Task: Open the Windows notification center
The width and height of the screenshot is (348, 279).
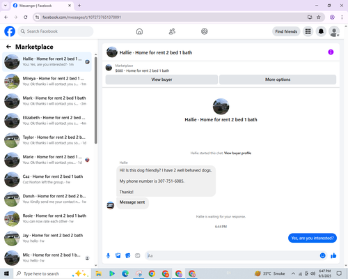Action: click(x=339, y=273)
